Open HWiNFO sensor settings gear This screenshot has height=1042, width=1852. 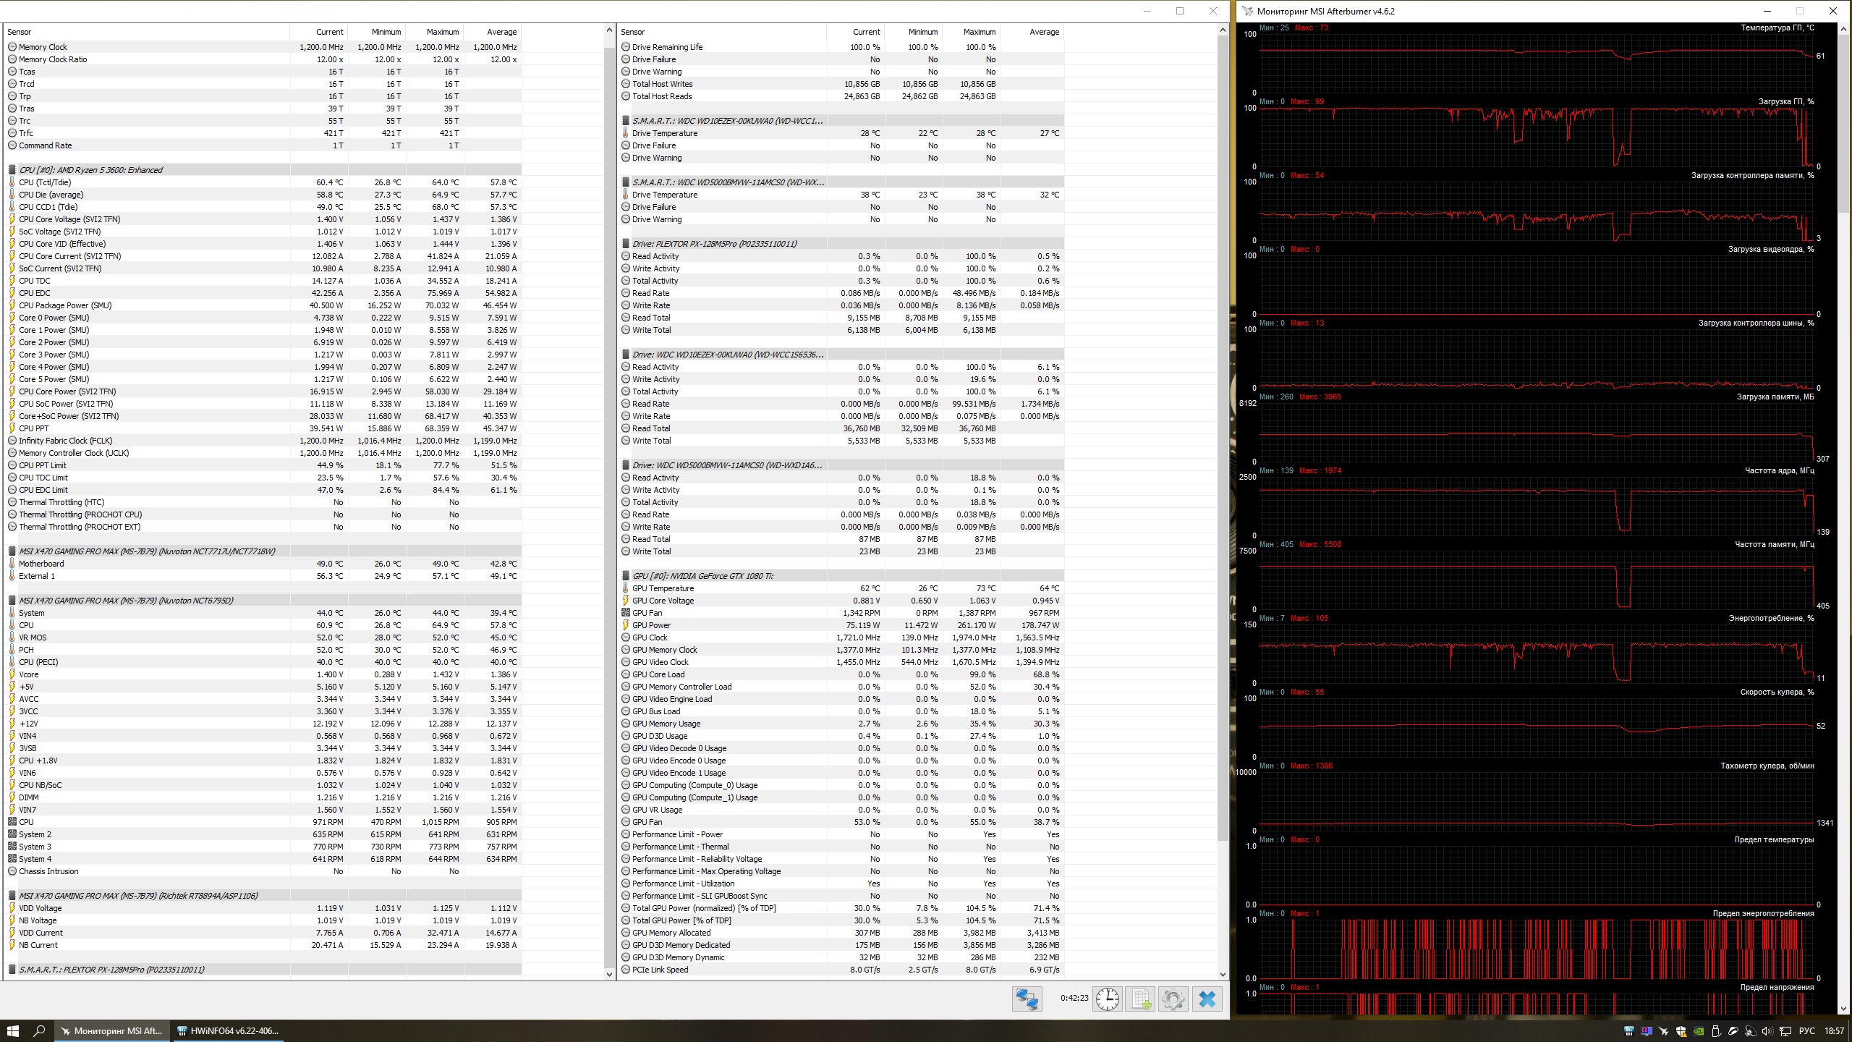1173,999
